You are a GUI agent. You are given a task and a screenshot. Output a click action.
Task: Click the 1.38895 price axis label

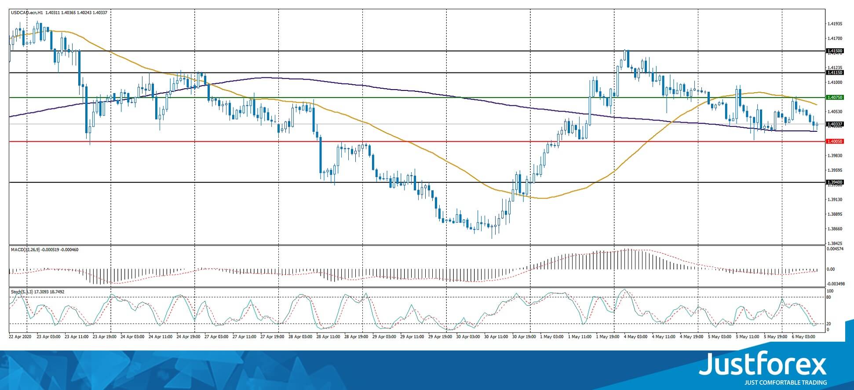coord(835,214)
